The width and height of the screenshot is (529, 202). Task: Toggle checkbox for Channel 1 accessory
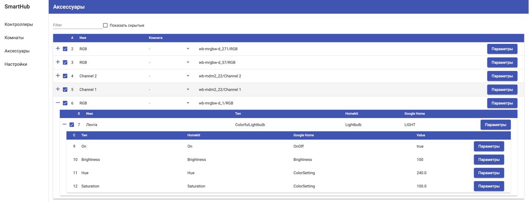65,89
